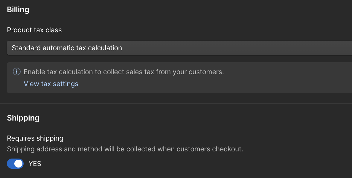
Task: Click the right portion of tax class dropdown
Action: [314, 48]
